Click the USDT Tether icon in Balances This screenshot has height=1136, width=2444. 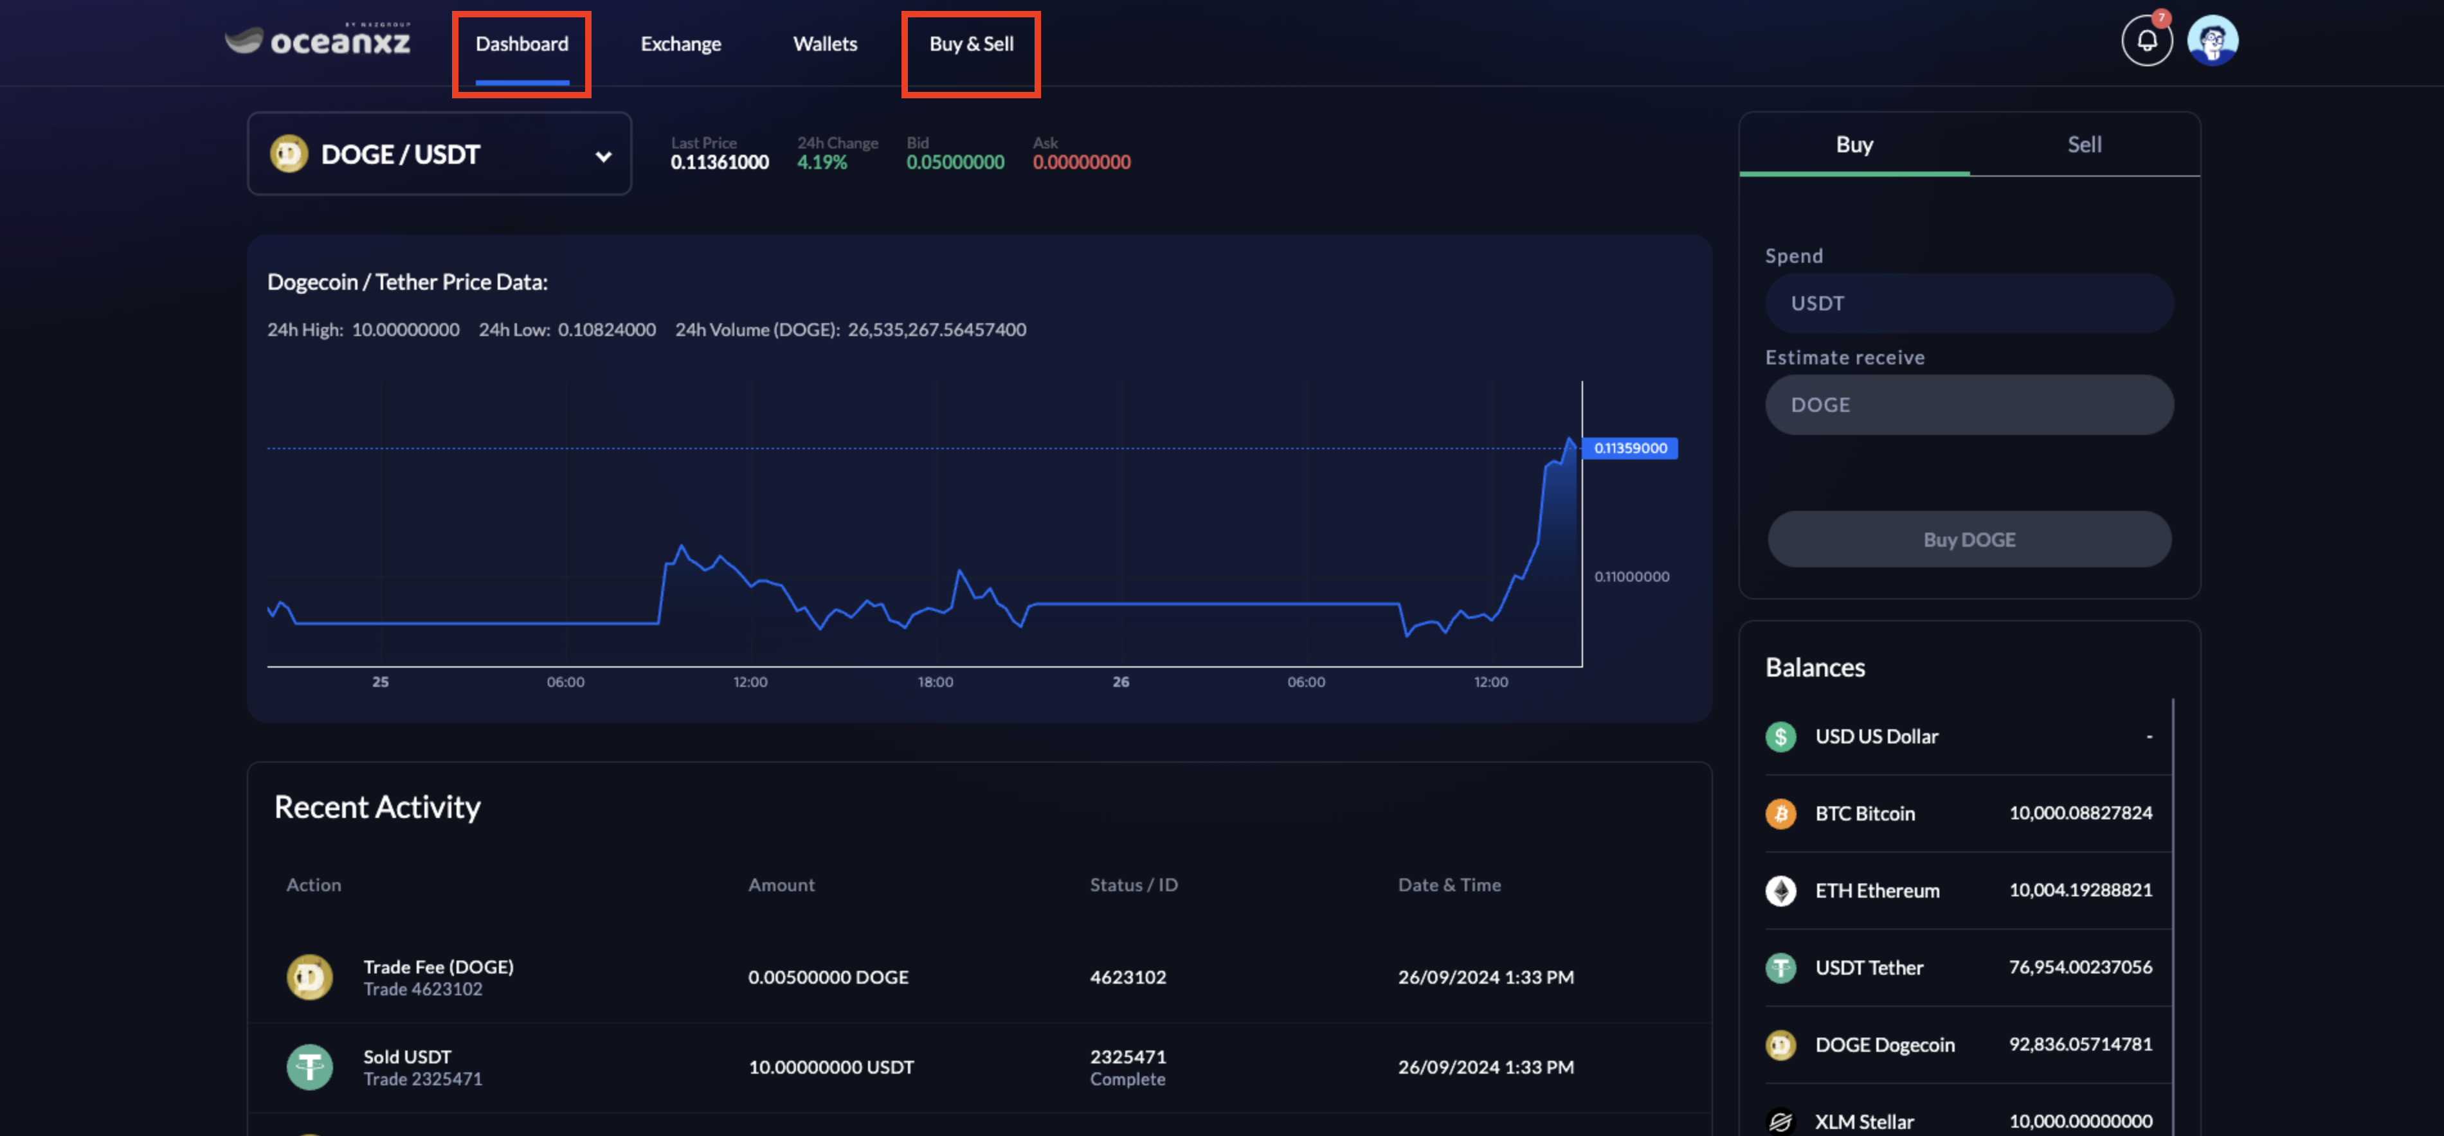(x=1780, y=967)
